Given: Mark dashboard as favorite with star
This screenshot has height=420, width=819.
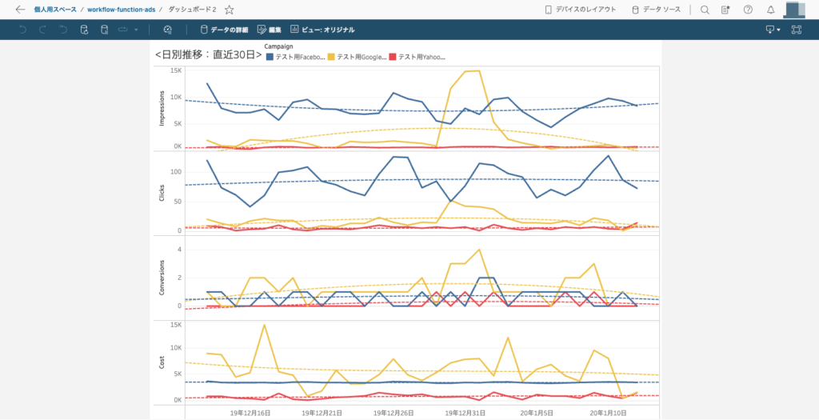Looking at the screenshot, I should tap(230, 10).
